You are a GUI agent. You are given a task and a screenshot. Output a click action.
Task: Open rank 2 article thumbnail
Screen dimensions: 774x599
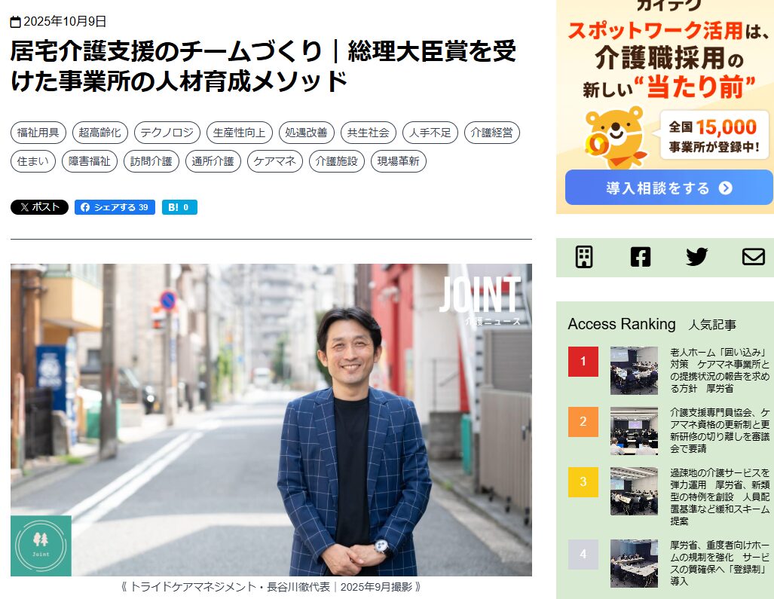634,431
